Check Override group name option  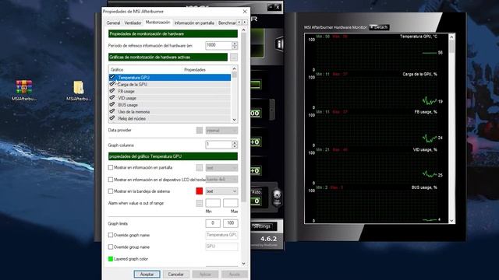[x=111, y=247]
